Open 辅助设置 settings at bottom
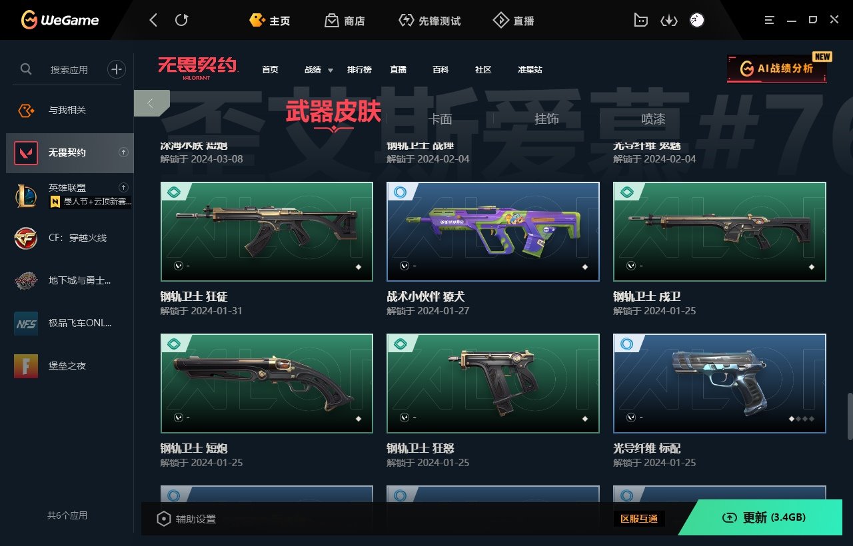Image resolution: width=853 pixels, height=546 pixels. (x=186, y=519)
